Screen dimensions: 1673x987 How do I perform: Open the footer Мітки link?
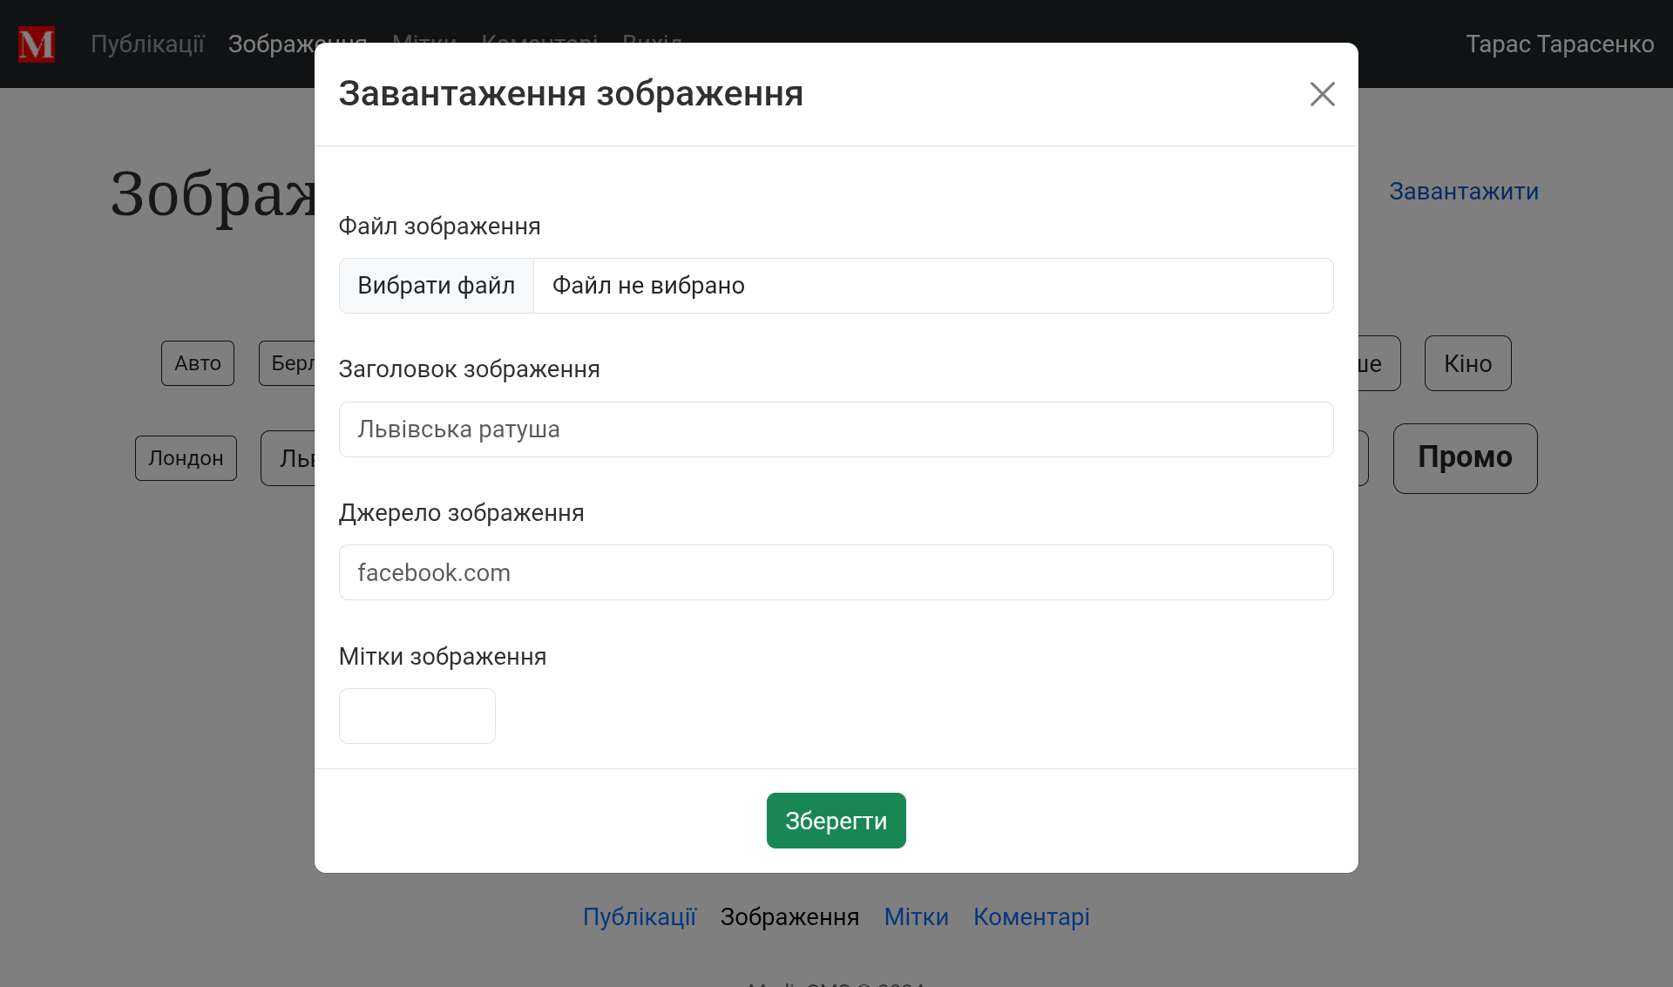[916, 916]
